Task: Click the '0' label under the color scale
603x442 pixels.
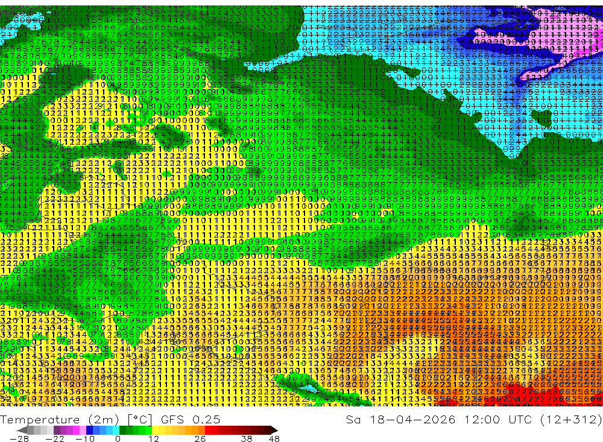Action: (118, 439)
